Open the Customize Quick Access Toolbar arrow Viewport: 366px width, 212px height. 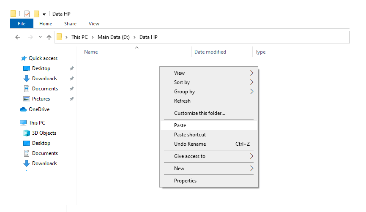click(44, 14)
